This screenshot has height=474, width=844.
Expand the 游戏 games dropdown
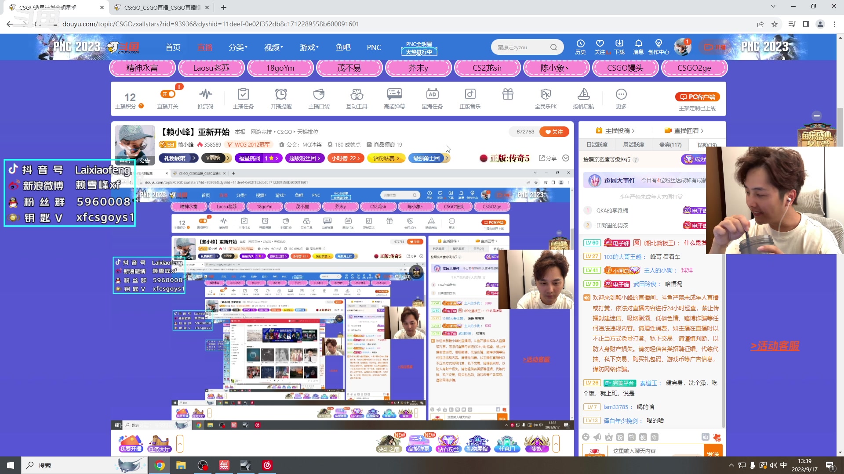coord(309,47)
